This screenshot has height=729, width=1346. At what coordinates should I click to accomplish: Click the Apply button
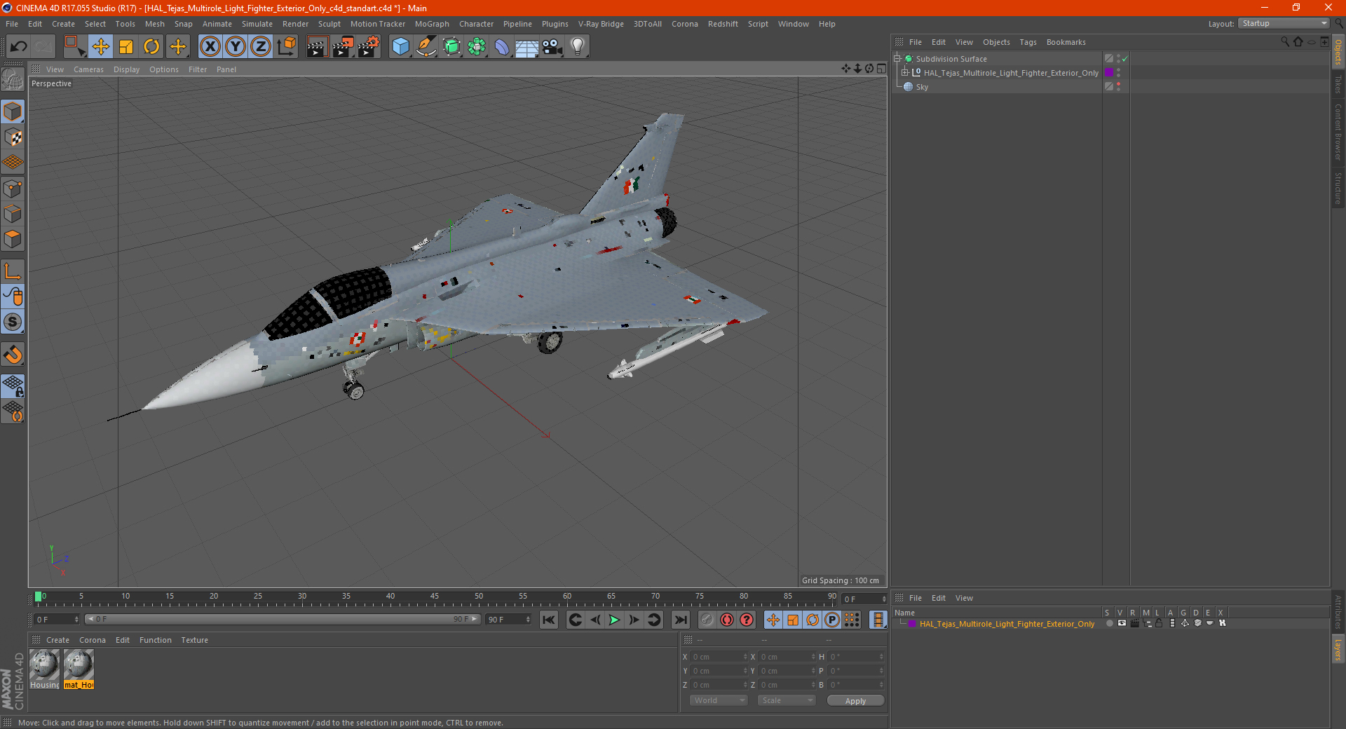click(855, 700)
